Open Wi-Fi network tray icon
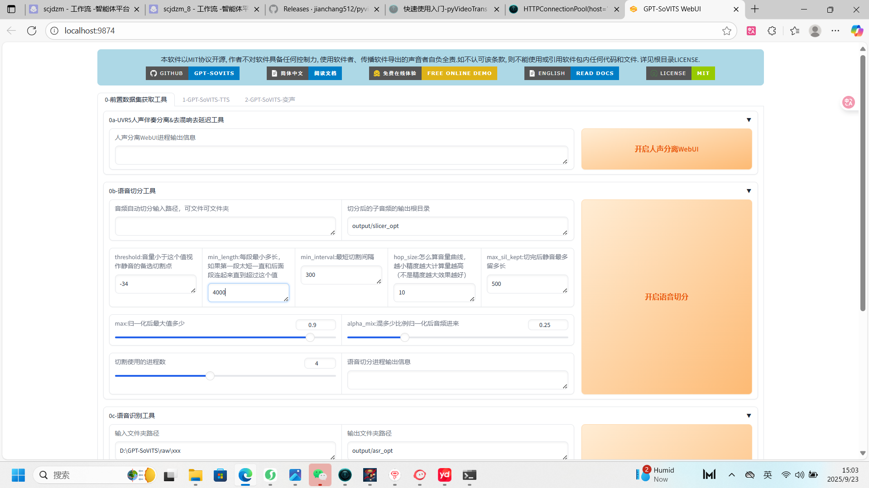 tap(786, 475)
